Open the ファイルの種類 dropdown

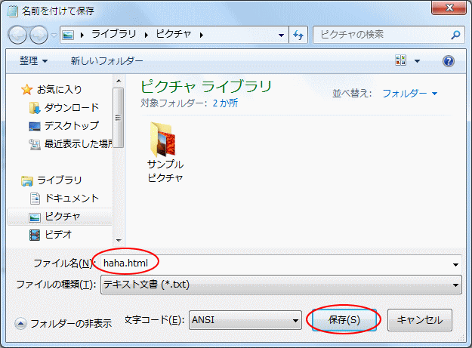pyautogui.click(x=281, y=285)
